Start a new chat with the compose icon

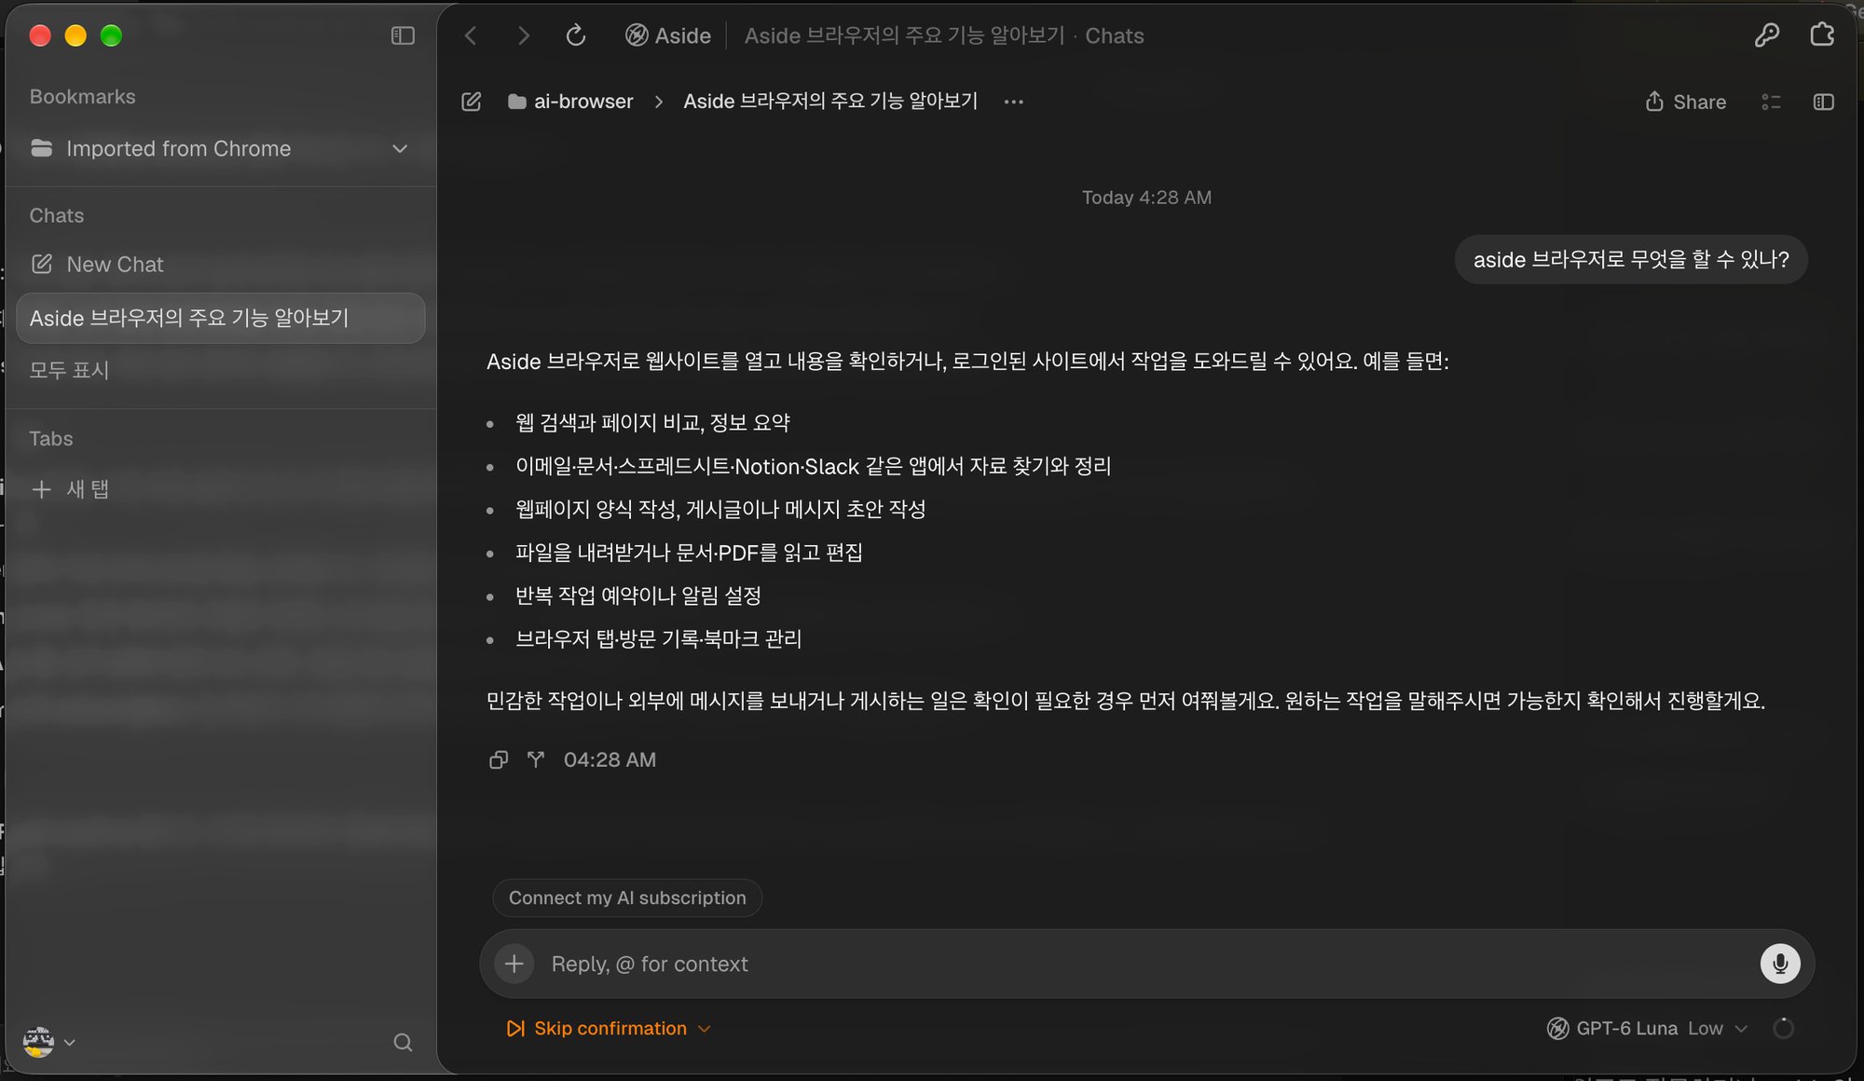coord(472,102)
